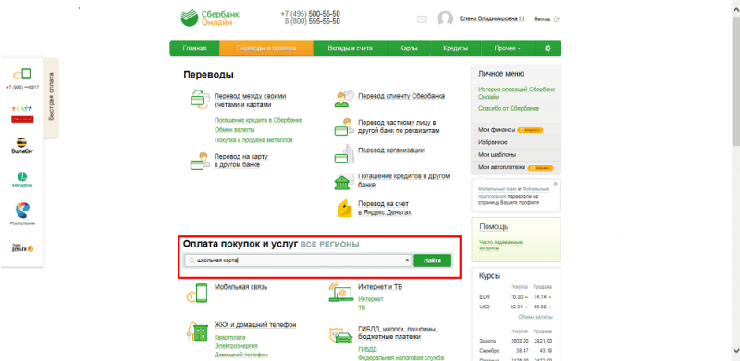Open Спасибо от Сбербанка link
This screenshot has height=361, width=740.
[508, 108]
